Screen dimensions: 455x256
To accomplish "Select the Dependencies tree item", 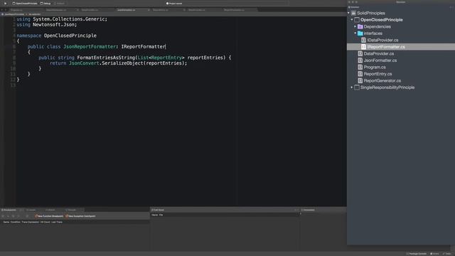I will (x=377, y=26).
